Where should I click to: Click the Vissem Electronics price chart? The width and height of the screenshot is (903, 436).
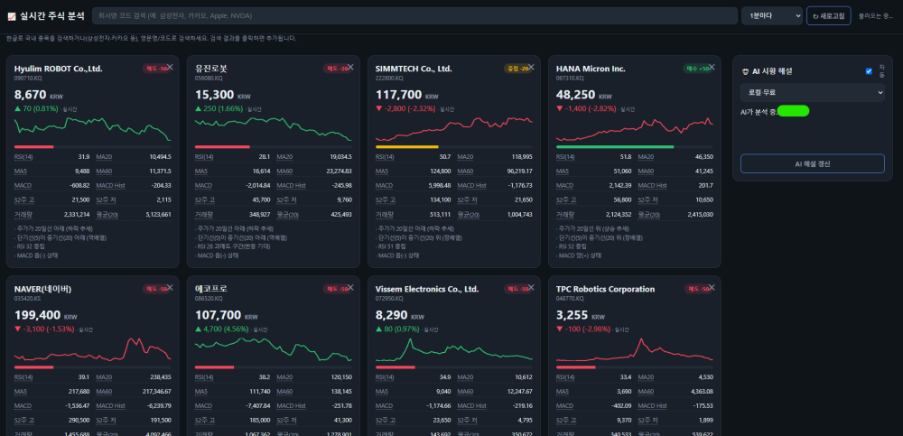click(x=454, y=349)
